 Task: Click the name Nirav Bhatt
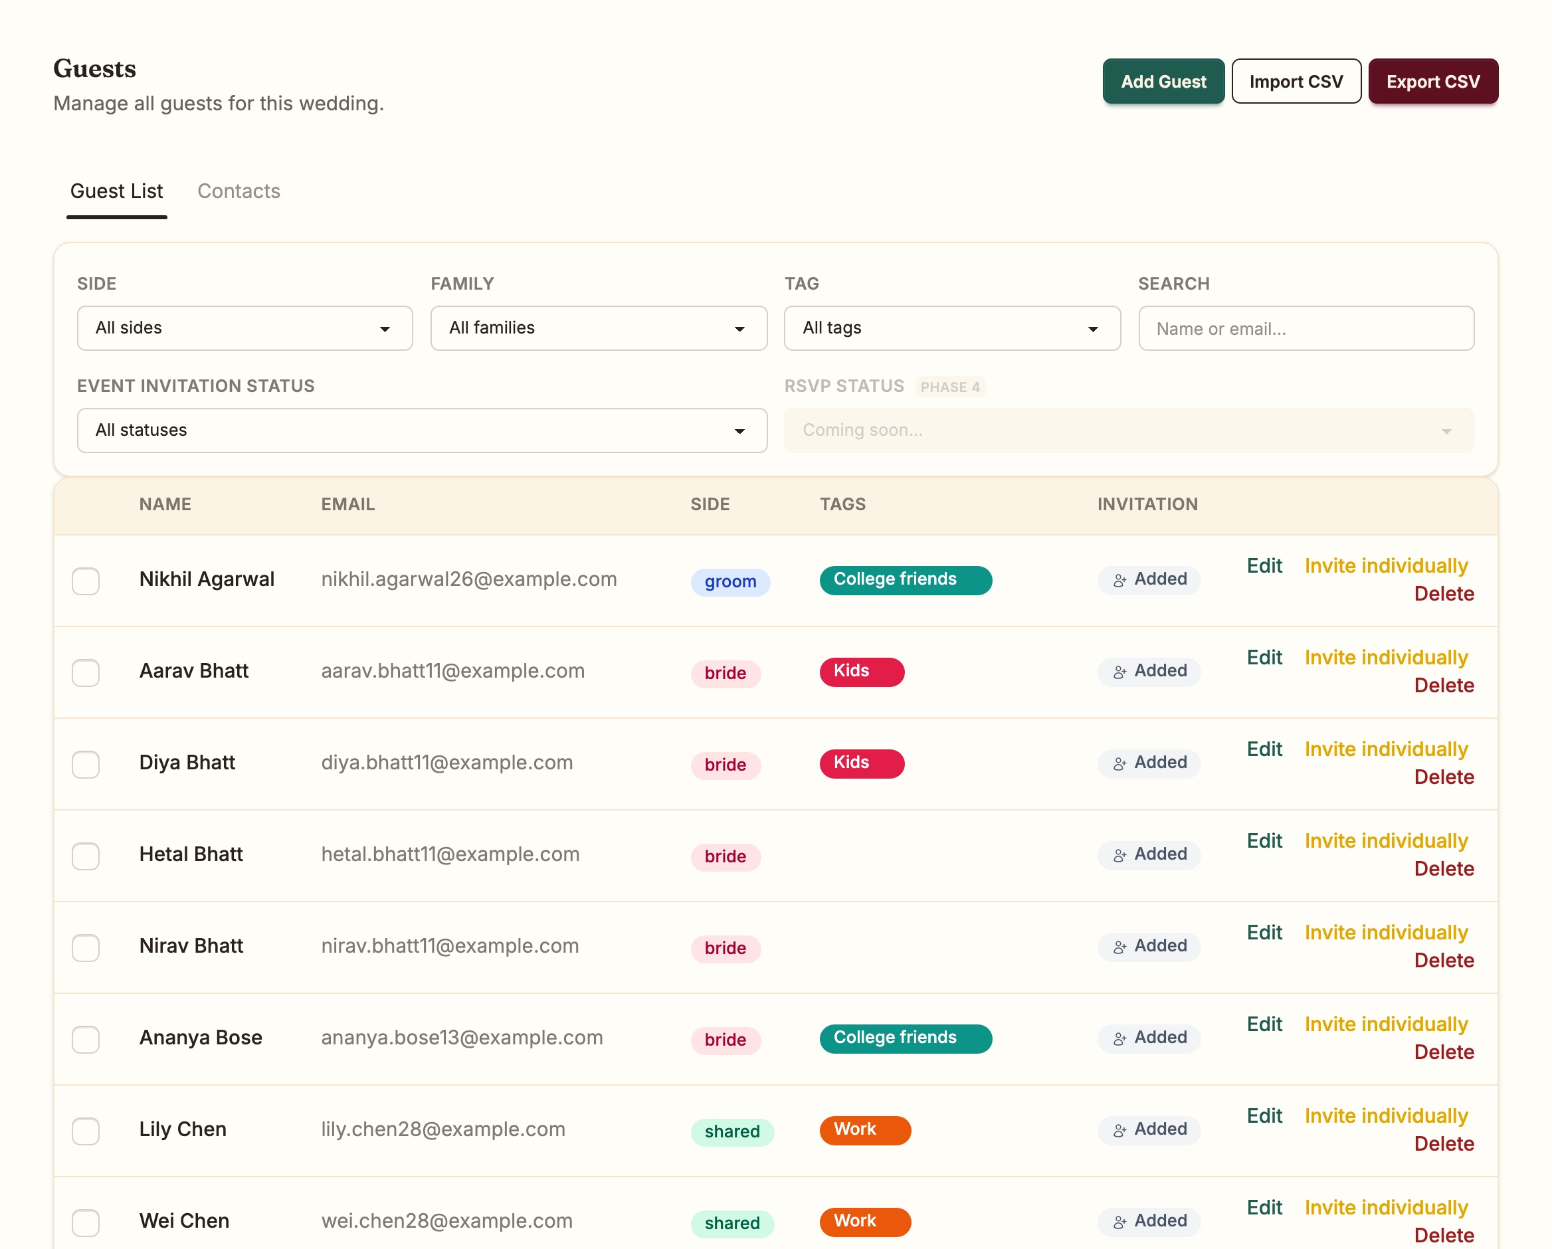pyautogui.click(x=191, y=947)
